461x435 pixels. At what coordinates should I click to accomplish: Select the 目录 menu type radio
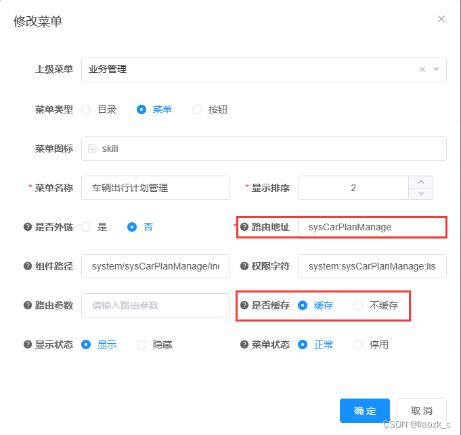86,109
